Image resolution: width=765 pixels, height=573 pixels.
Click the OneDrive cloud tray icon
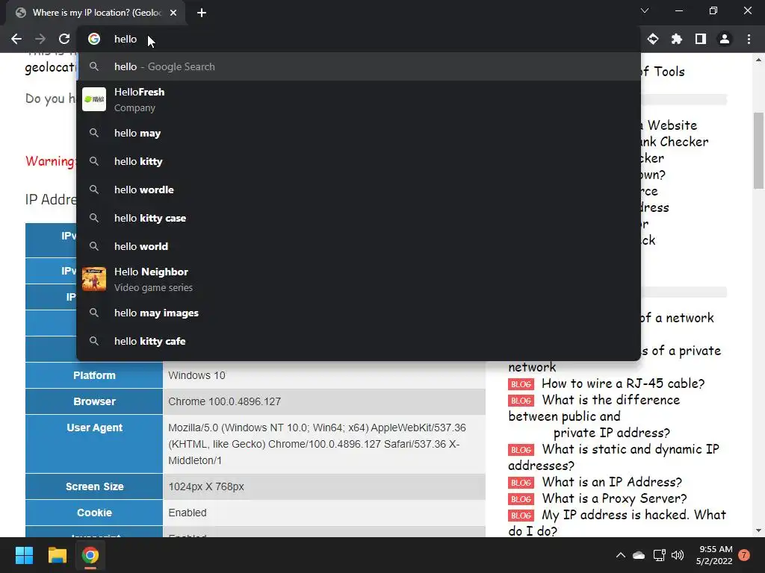click(x=639, y=555)
